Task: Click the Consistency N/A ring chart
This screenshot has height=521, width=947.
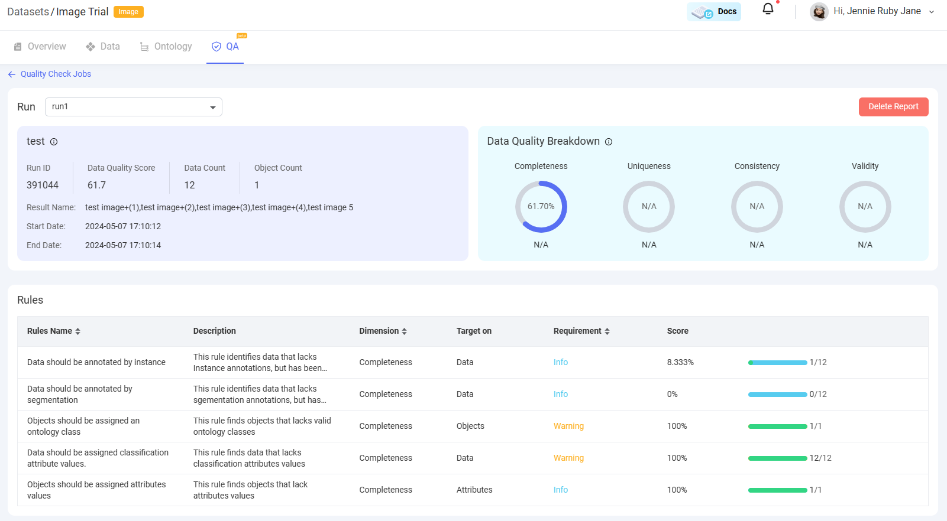Action: [757, 207]
